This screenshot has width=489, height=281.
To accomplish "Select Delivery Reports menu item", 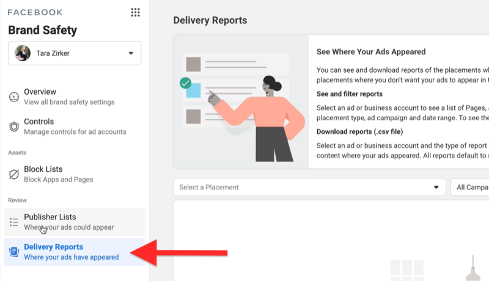I will (75, 252).
